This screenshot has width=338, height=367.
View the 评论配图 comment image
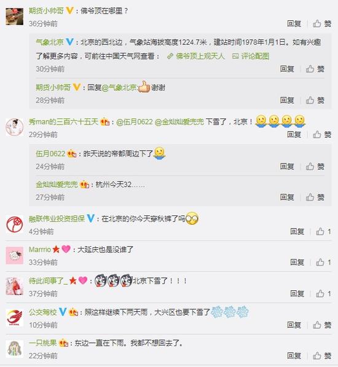point(251,56)
